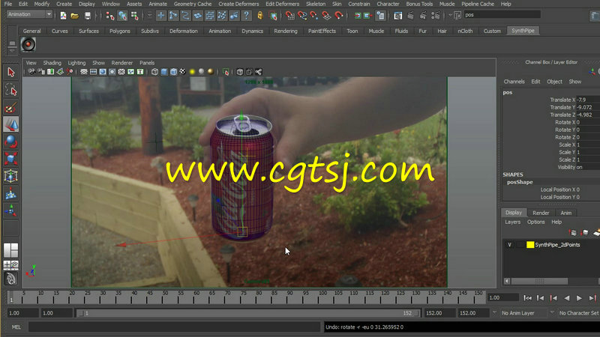This screenshot has height=337, width=600.
Task: Toggle the surfaces selection mask
Action: (198, 16)
